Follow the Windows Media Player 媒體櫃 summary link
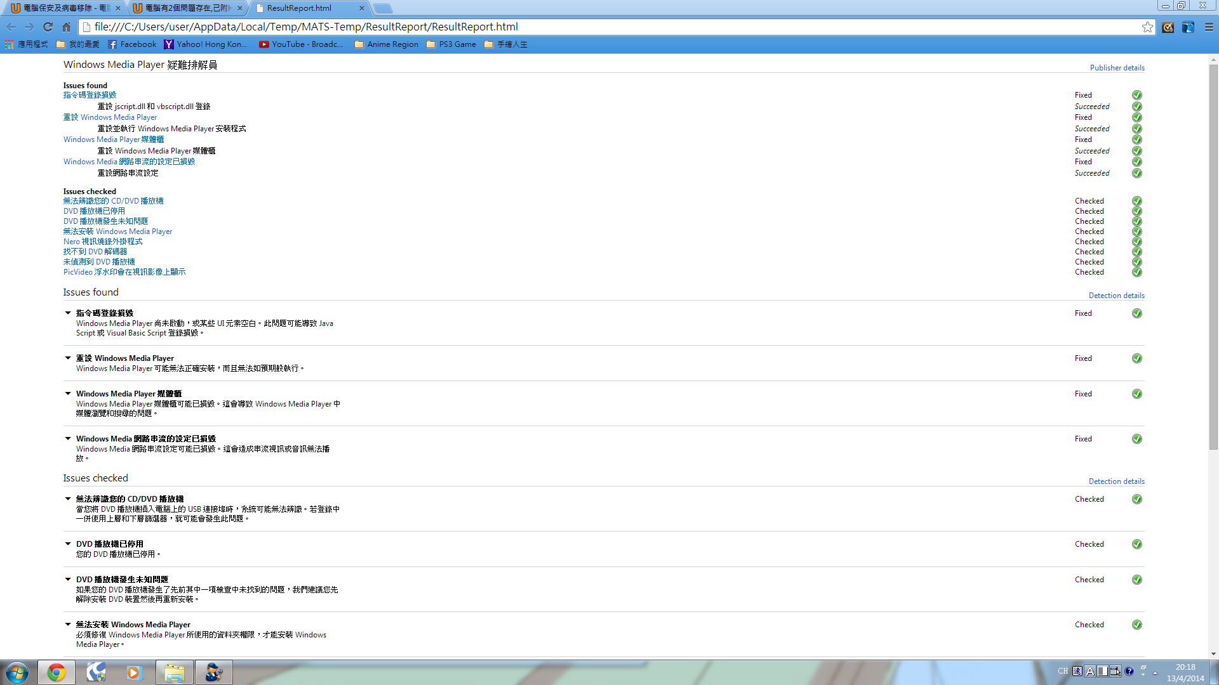The image size is (1219, 685). click(114, 140)
